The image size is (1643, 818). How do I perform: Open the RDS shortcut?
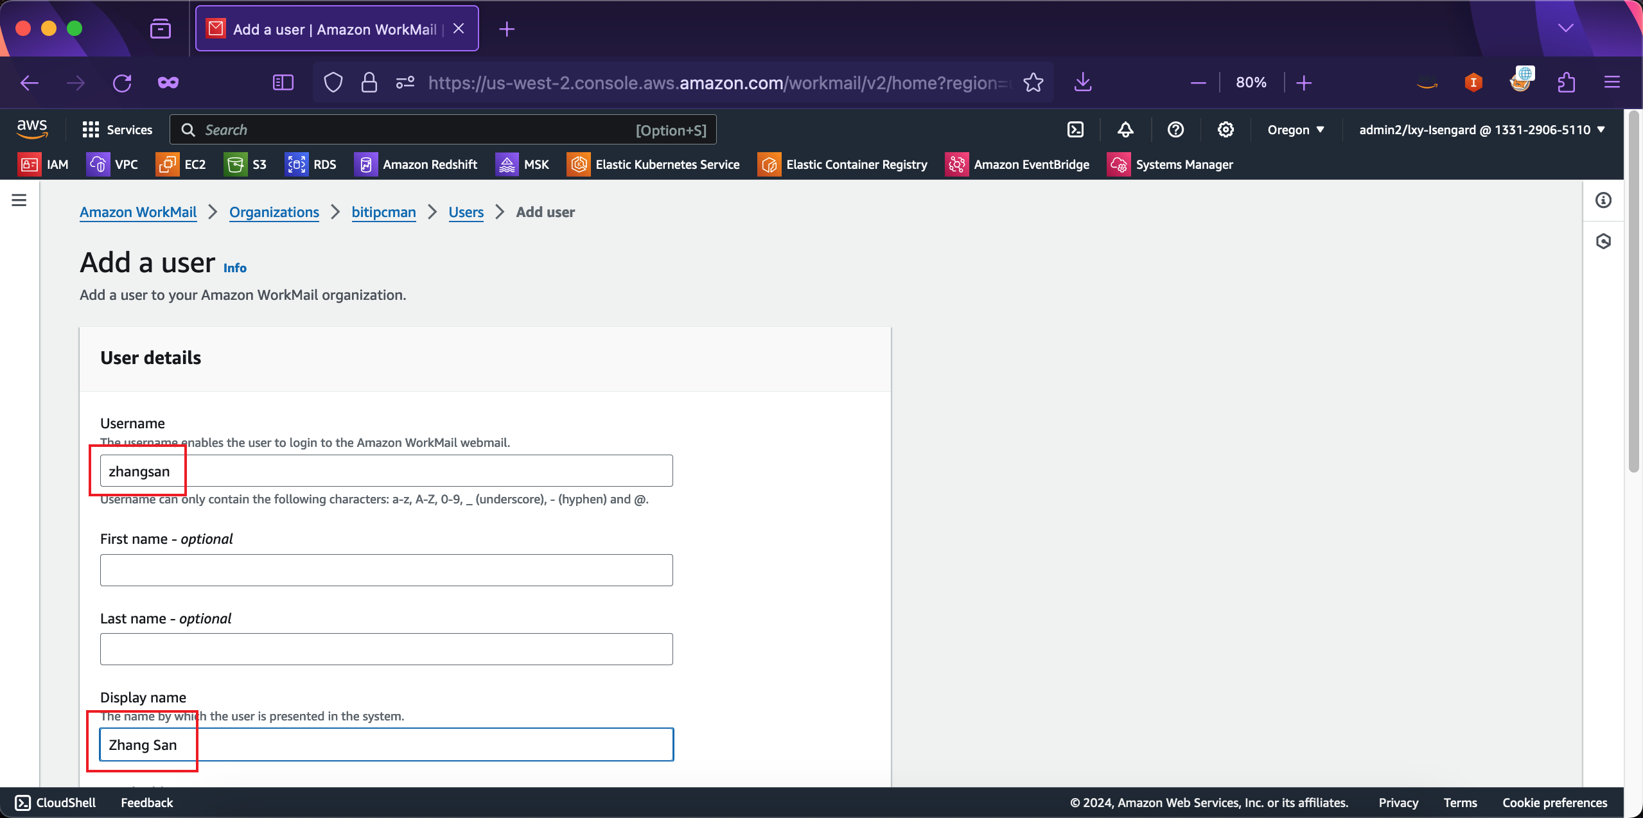[x=311, y=164]
